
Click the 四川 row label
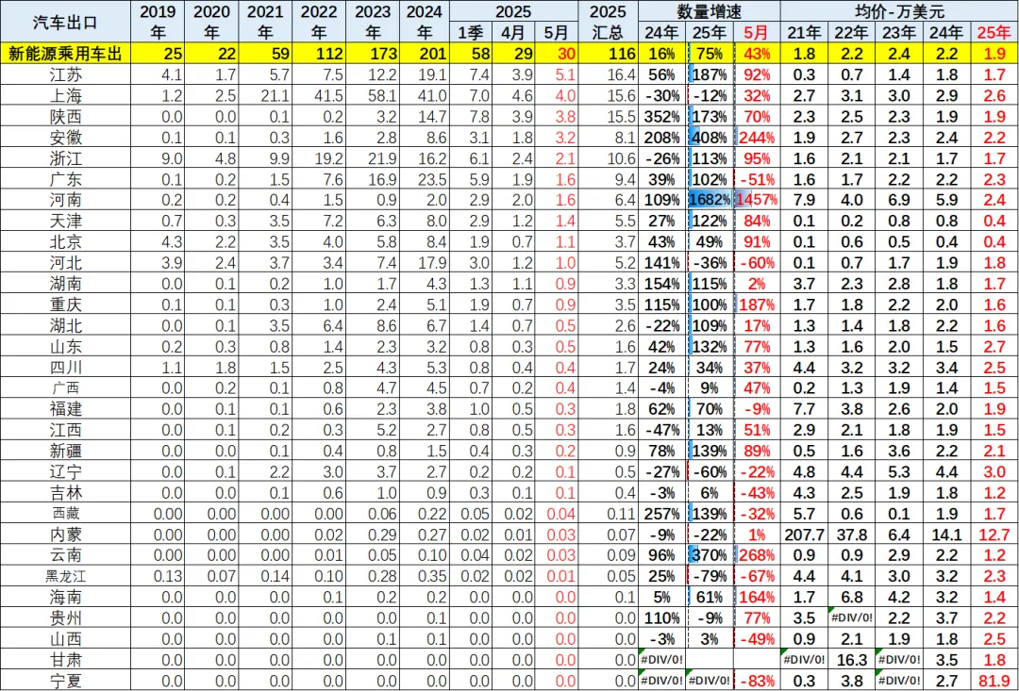[x=66, y=367]
